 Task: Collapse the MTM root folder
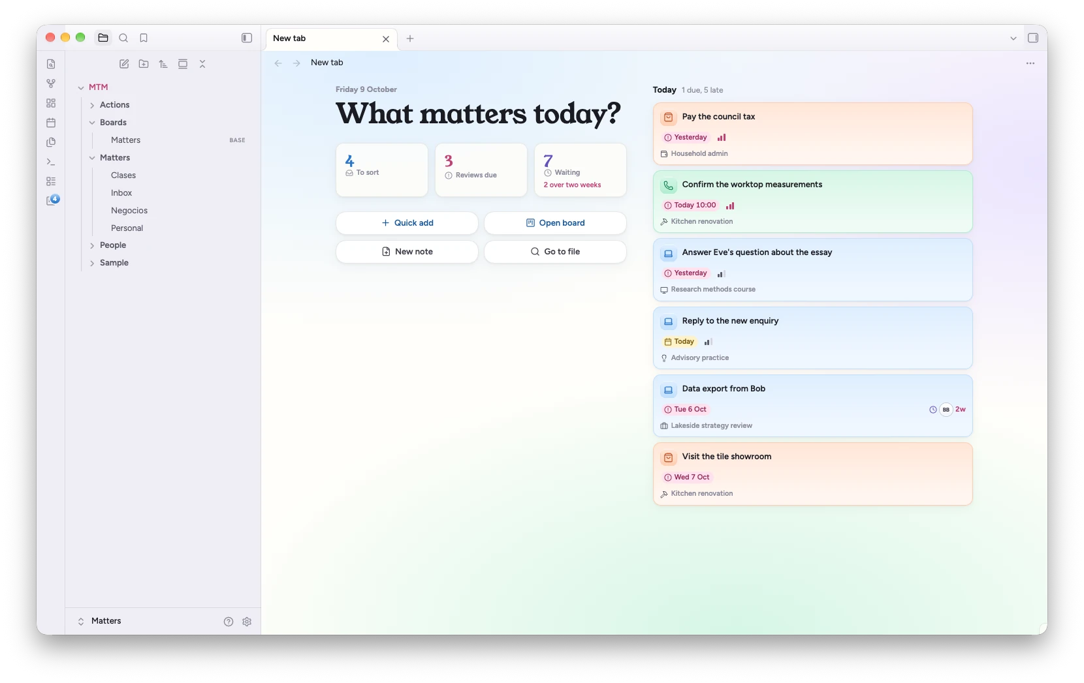click(81, 87)
